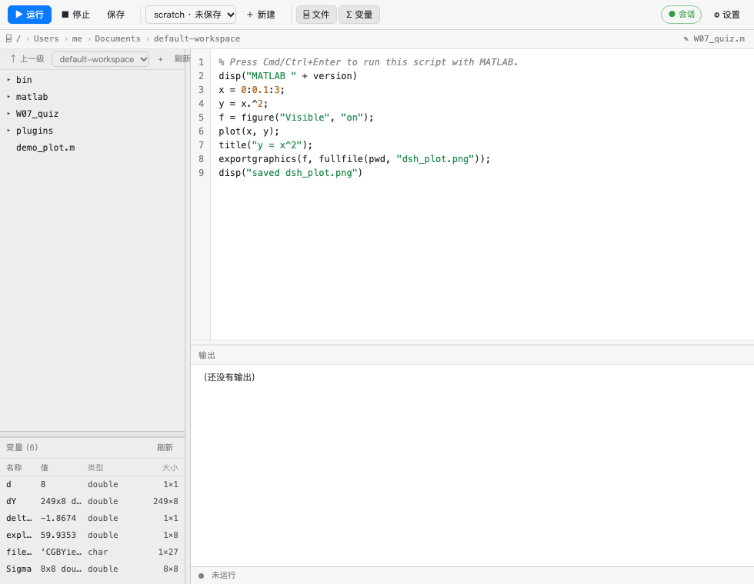Click the exportgraphics line in editor
Viewport: 754px width, 584px height.
click(x=355, y=159)
